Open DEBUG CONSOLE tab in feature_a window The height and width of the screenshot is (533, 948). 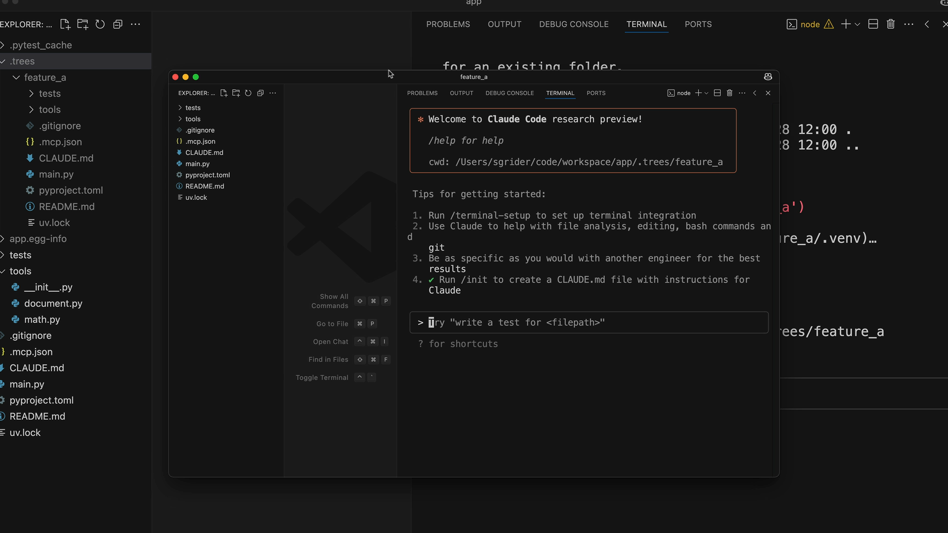(510, 93)
